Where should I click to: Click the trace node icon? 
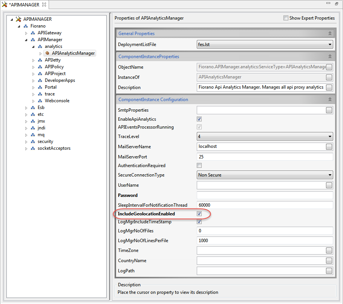click(40, 94)
